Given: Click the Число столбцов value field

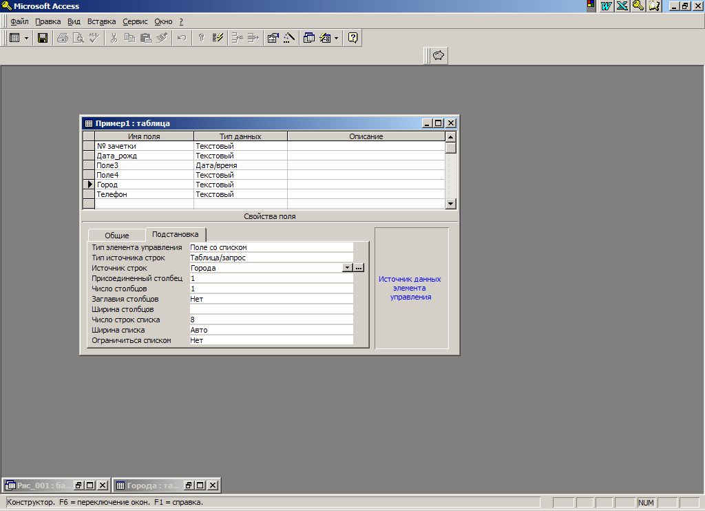Looking at the screenshot, I should (x=271, y=289).
